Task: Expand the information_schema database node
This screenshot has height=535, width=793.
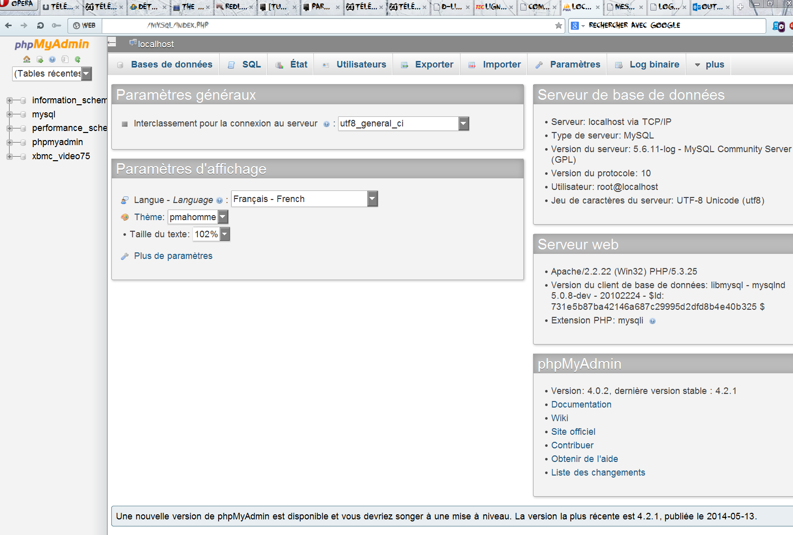Action: click(10, 100)
